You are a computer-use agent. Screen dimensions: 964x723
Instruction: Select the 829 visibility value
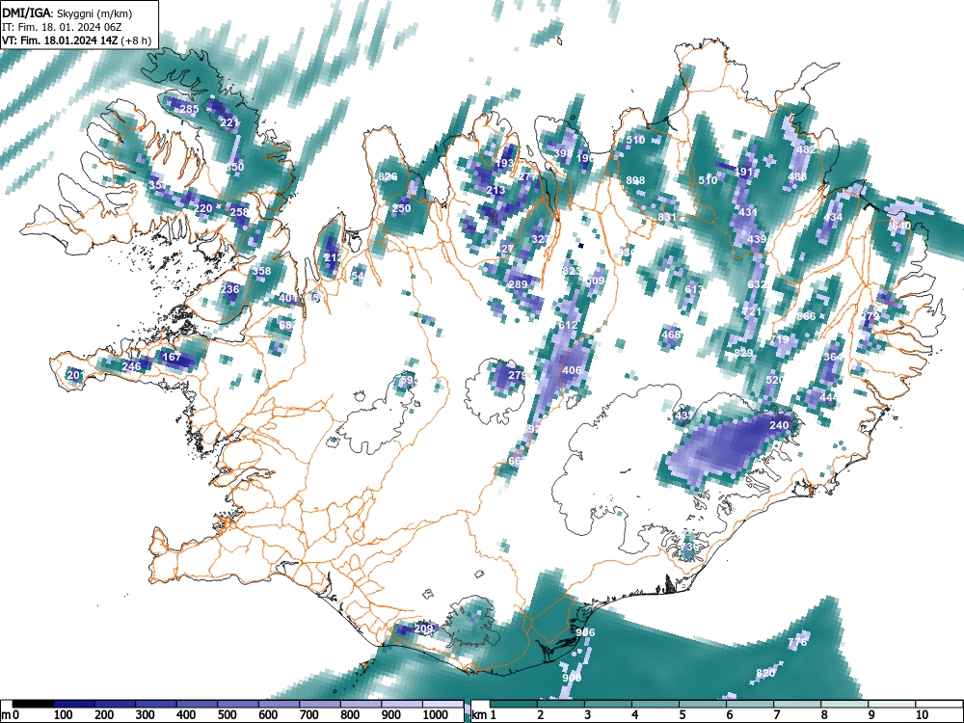click(x=743, y=353)
